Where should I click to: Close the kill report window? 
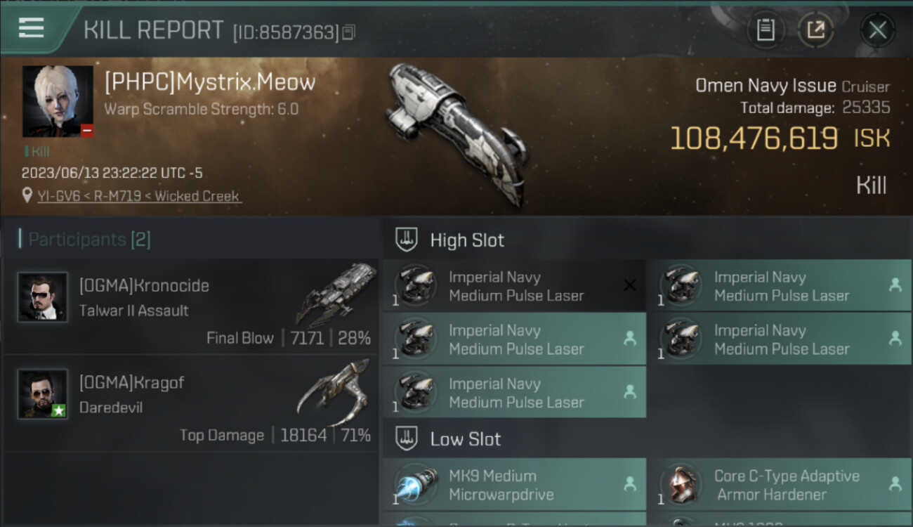point(878,30)
